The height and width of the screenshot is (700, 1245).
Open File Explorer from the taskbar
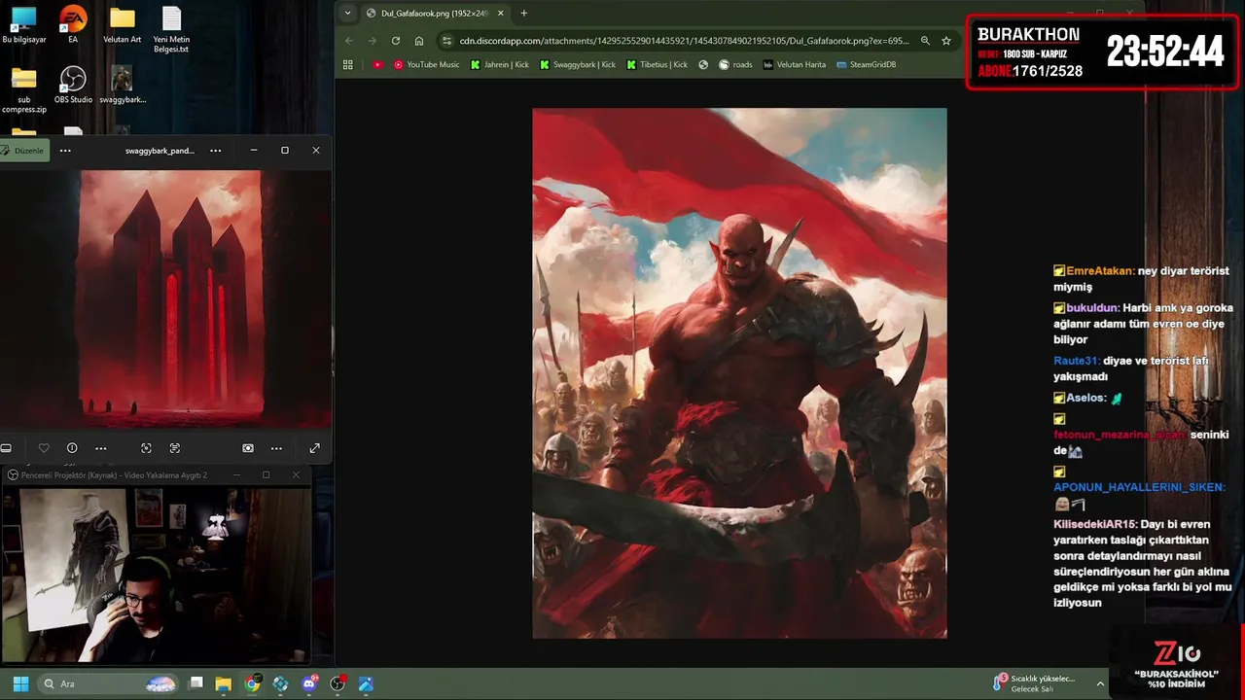click(x=224, y=683)
